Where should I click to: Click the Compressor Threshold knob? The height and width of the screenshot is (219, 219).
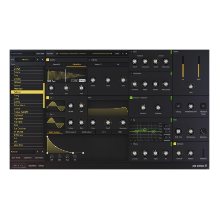(135, 84)
